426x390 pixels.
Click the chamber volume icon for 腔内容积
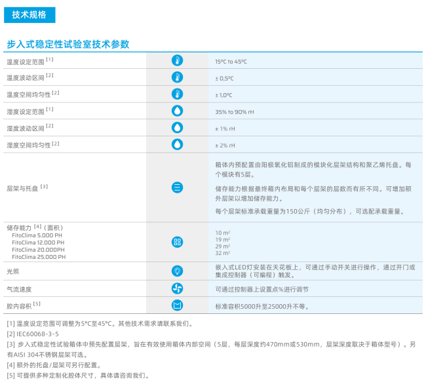tap(177, 305)
